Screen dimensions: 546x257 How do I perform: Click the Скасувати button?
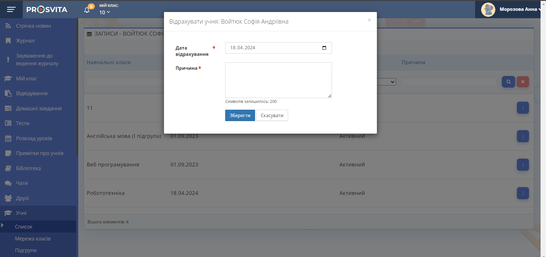[x=272, y=115]
